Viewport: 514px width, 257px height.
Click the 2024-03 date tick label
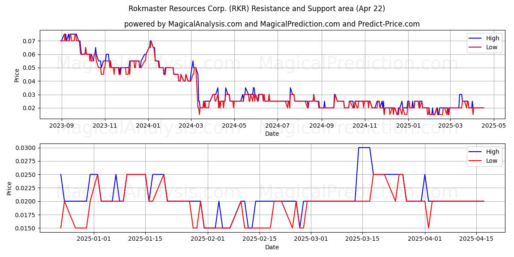[x=191, y=126]
